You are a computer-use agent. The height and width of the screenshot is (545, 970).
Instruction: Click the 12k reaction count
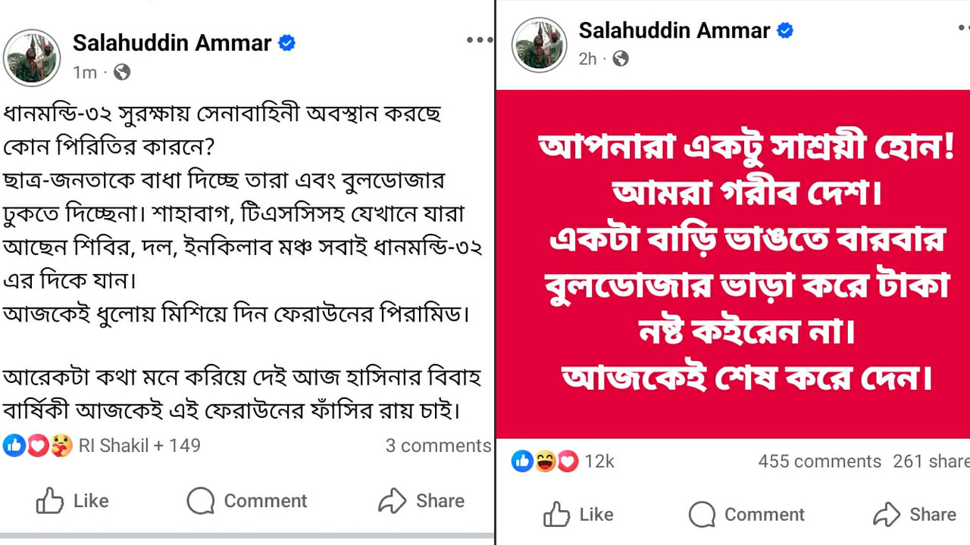pos(599,461)
